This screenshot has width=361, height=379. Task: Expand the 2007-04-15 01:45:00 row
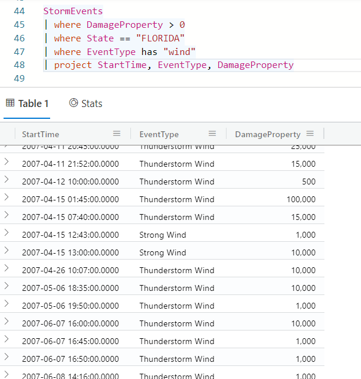6,197
